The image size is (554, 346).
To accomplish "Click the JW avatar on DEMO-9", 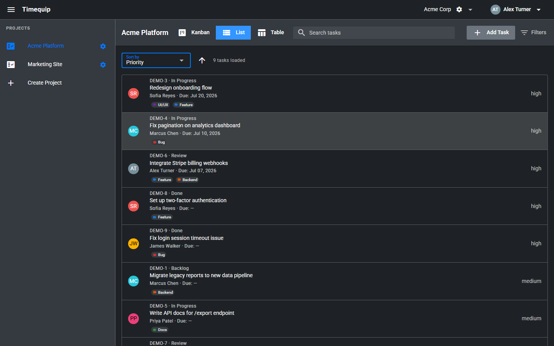I will pyautogui.click(x=133, y=243).
